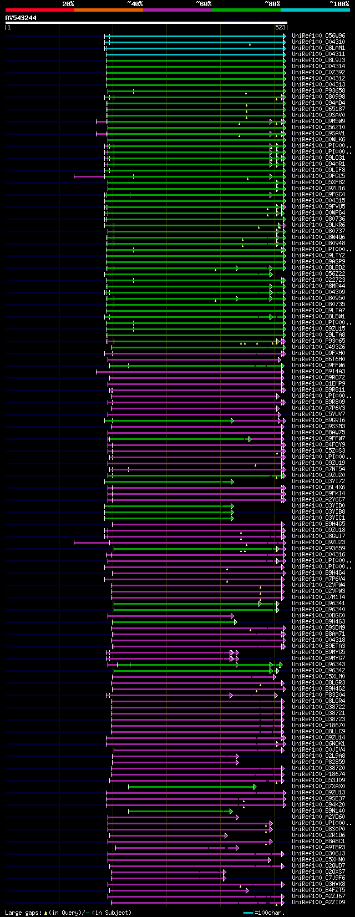The height and width of the screenshot is (917, 355).
Task: Click the UniRef100_A7P6V3 label
Action: 318,408
